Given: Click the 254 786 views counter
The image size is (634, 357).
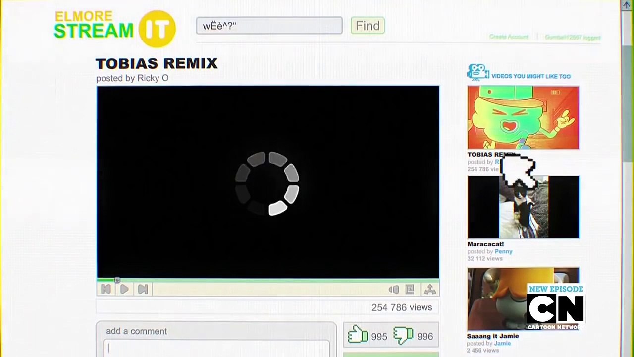Looking at the screenshot, I should click(x=402, y=307).
